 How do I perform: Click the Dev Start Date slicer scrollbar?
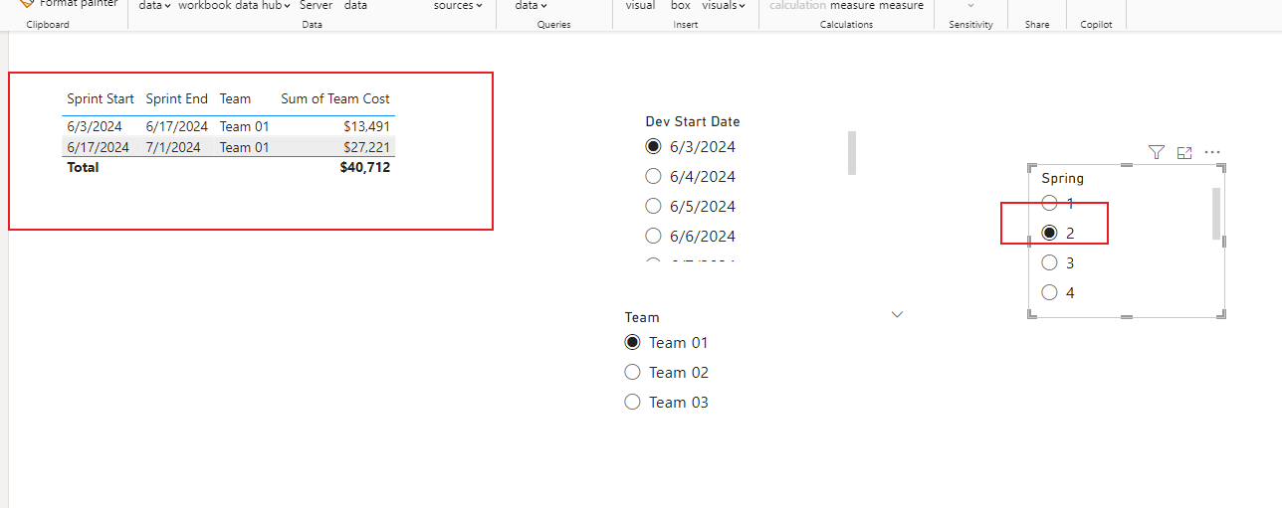pos(852,152)
